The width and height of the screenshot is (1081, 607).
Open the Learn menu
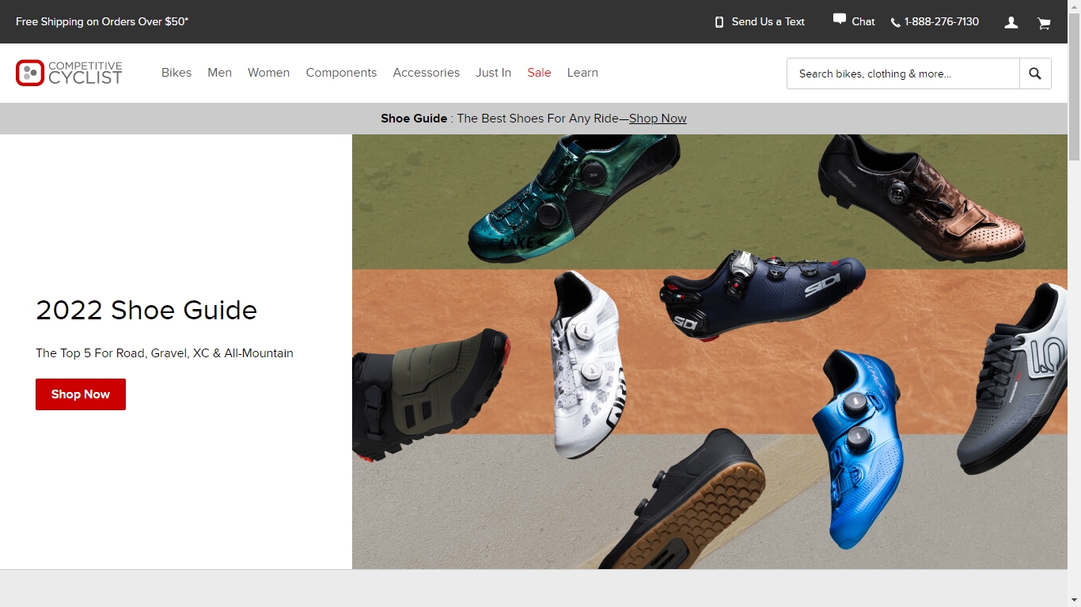point(582,73)
